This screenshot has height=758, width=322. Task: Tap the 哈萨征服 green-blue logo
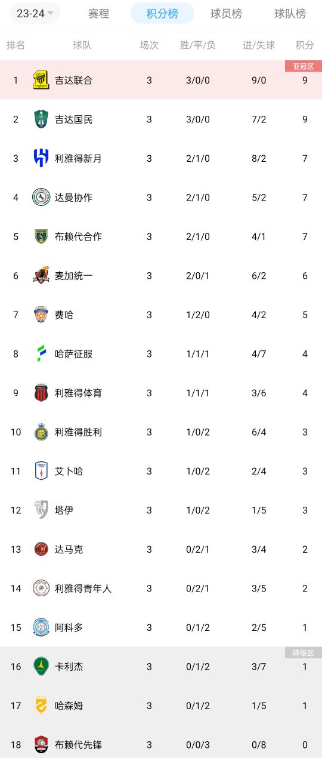[x=41, y=354]
